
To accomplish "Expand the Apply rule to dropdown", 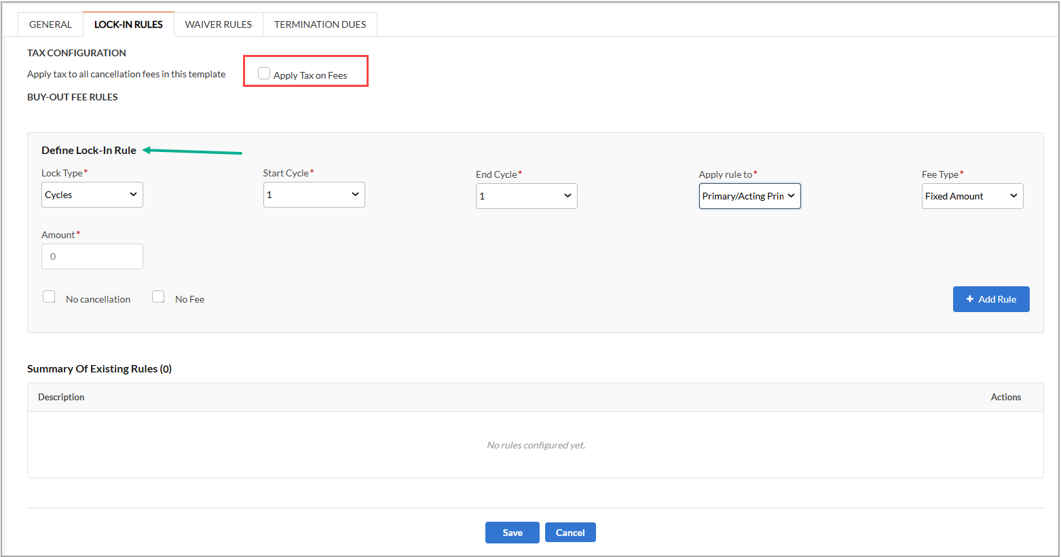I will 749,196.
